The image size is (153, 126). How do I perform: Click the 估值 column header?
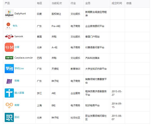129,3
